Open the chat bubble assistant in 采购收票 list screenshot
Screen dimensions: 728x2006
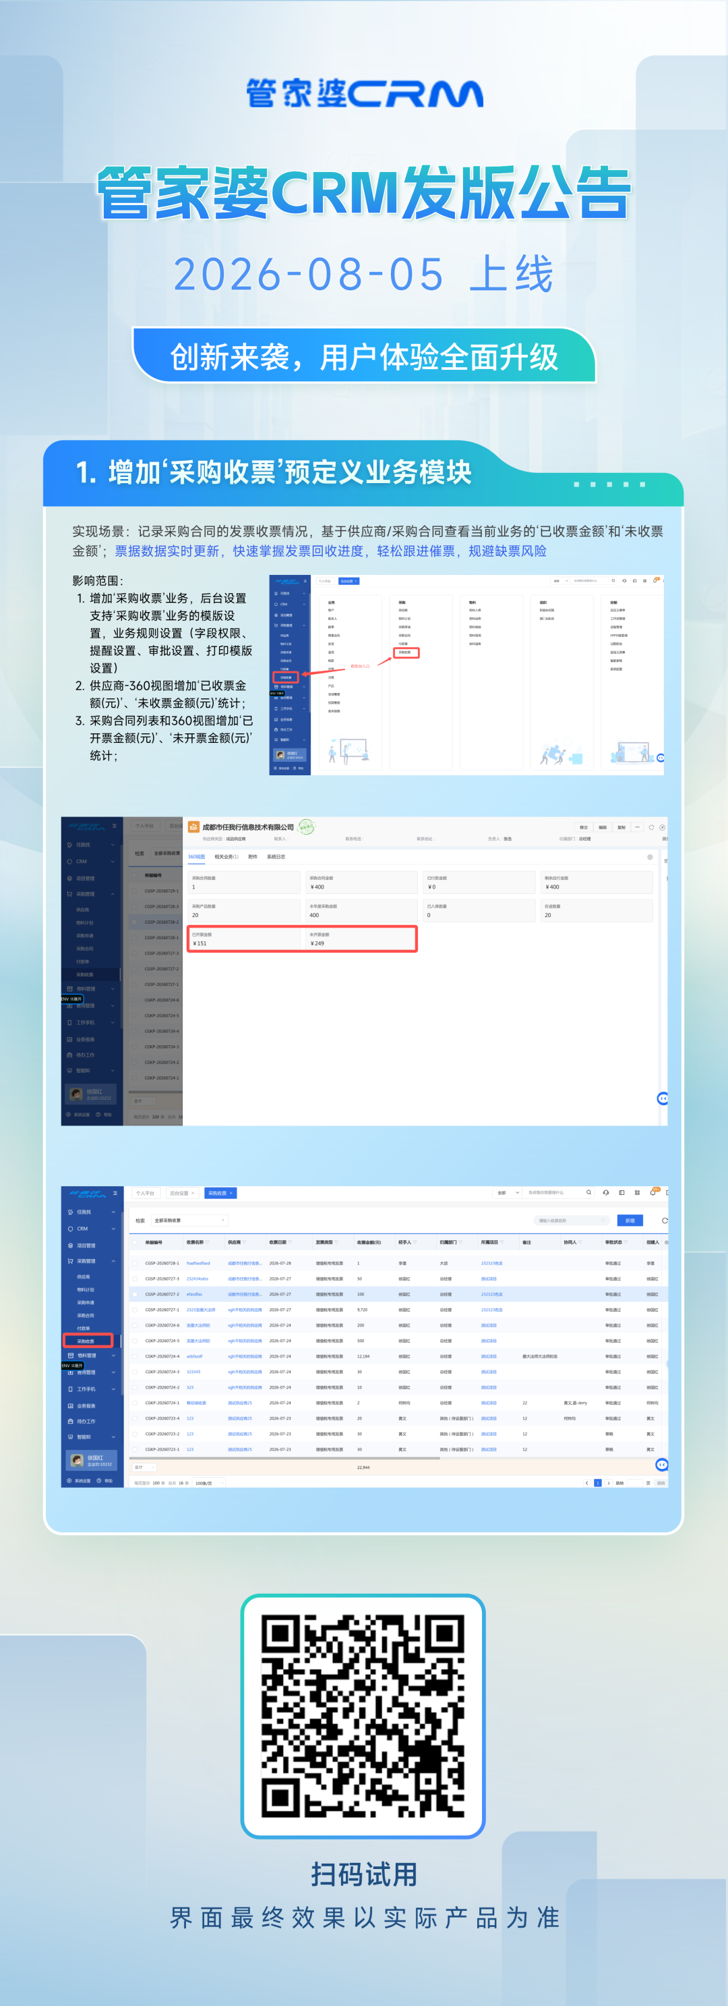point(662,1465)
